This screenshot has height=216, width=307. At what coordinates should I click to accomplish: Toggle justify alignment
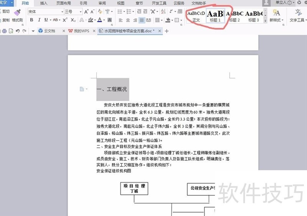pyautogui.click(x=142, y=20)
